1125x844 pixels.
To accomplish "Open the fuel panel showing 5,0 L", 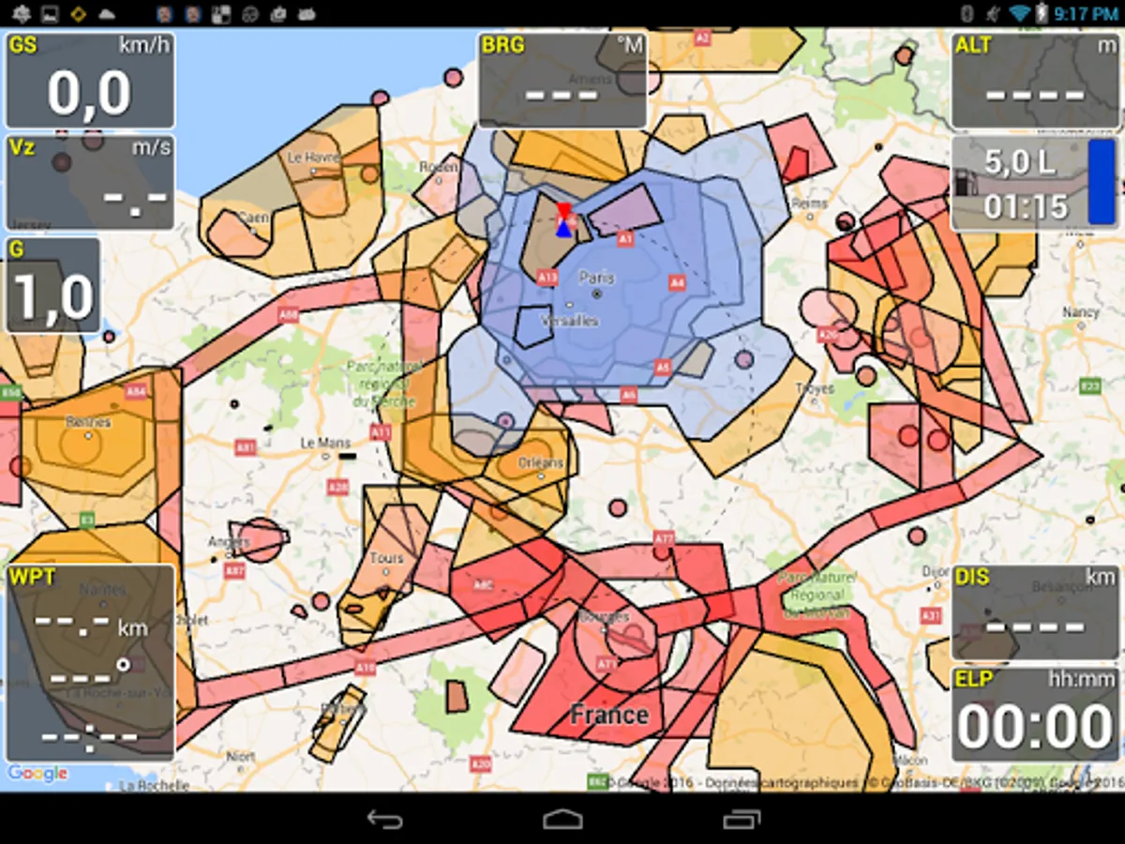I will (1035, 183).
